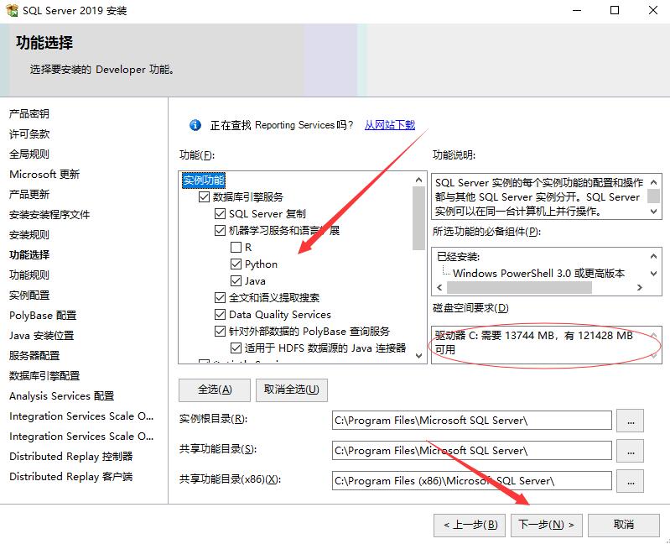670x544 pixels.
Task: Browse for 实例根目录 folder
Action: [x=631, y=421]
